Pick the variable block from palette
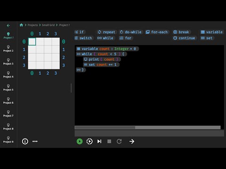Image resolution: width=226 pixels, height=169 pixels. pos(212,32)
